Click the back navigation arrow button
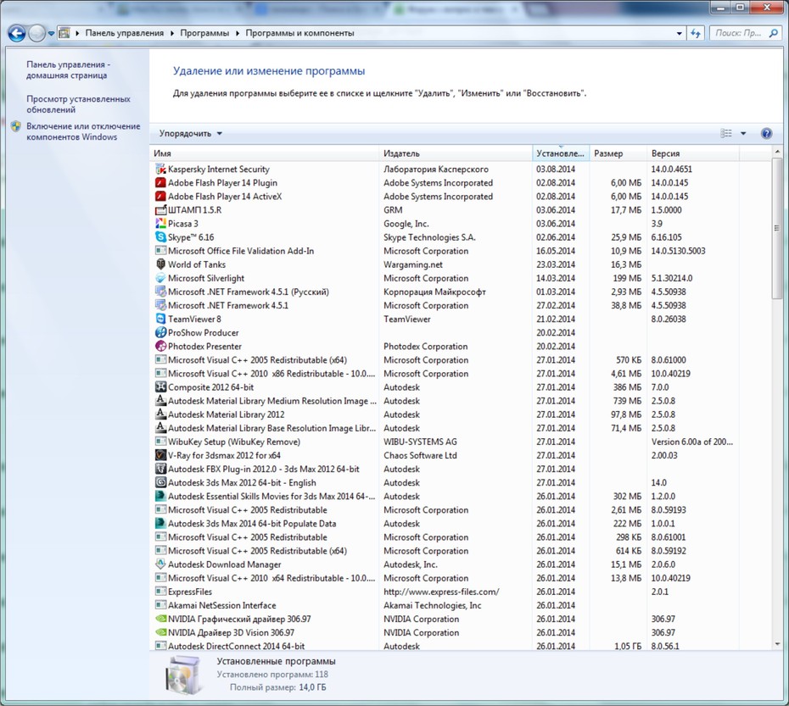Screen dimensions: 789x706 (x=17, y=33)
